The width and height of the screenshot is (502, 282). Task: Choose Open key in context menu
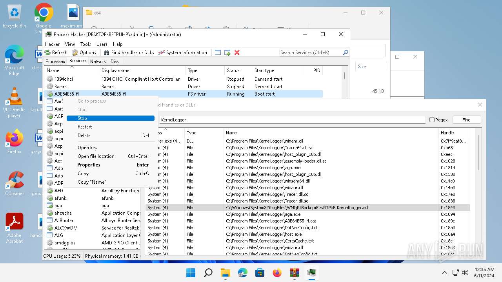click(x=111, y=148)
